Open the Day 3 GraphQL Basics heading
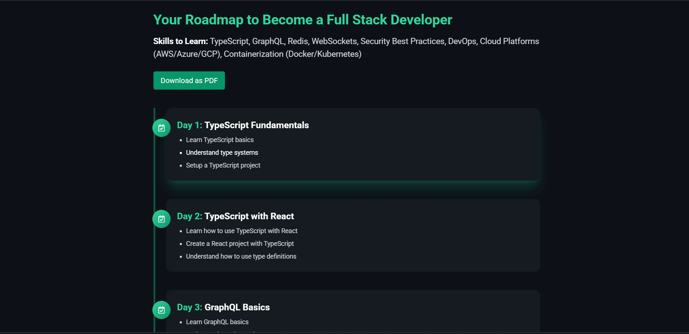Viewport: 689px width, 334px height. pyautogui.click(x=223, y=307)
